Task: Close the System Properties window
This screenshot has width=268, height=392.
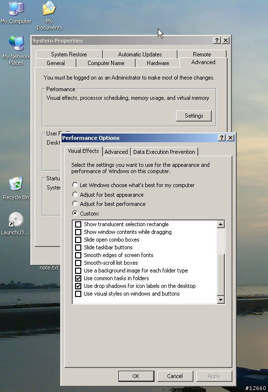Action: coord(226,40)
